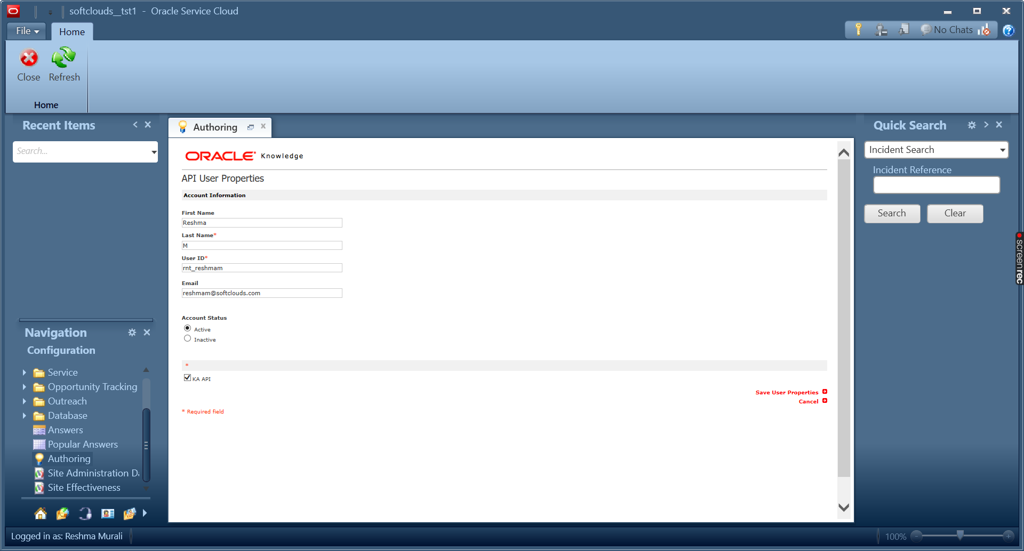
Task: Open the File menu
Action: (27, 31)
